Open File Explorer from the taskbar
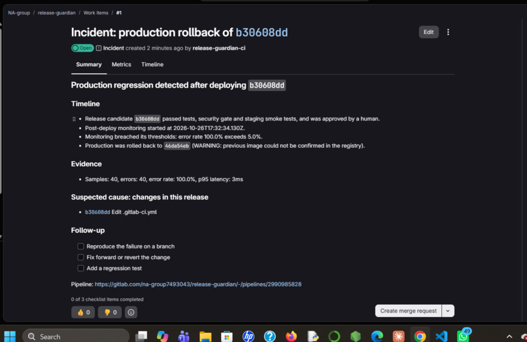Screen dimensions: 527x342 click(x=205, y=336)
